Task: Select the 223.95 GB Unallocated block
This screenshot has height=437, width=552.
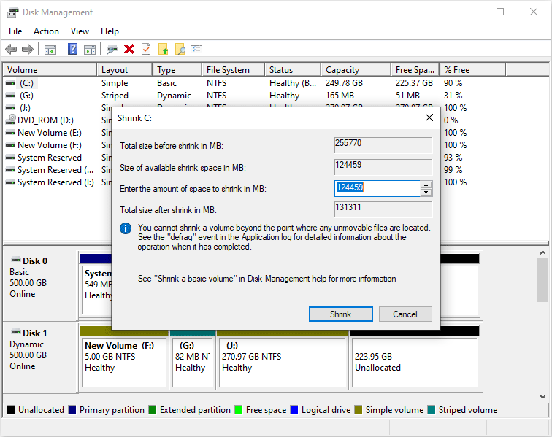Action: tap(415, 362)
